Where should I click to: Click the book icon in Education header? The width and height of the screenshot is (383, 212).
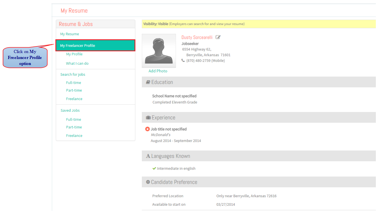click(x=148, y=82)
